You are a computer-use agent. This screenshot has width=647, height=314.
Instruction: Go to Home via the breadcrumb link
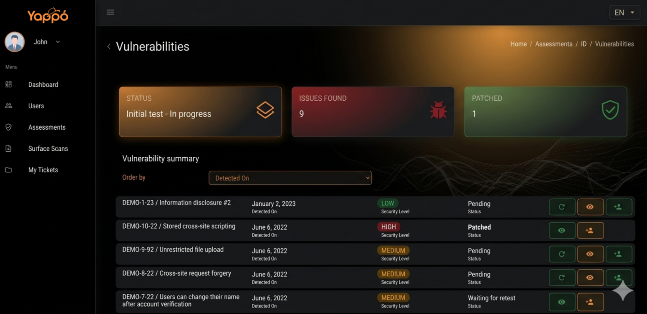518,43
